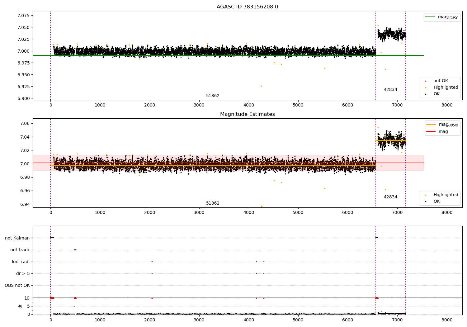Click the plot title AGASC ID 783156208.0
Viewport: 467px width, 327px height.
[247, 7]
